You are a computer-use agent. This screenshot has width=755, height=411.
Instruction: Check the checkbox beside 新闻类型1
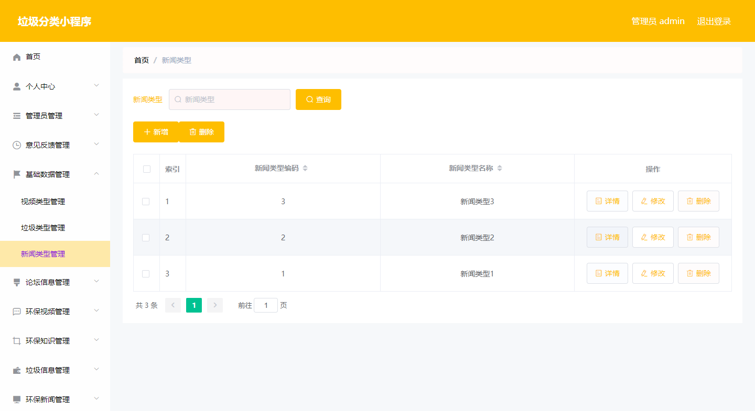[x=146, y=273]
